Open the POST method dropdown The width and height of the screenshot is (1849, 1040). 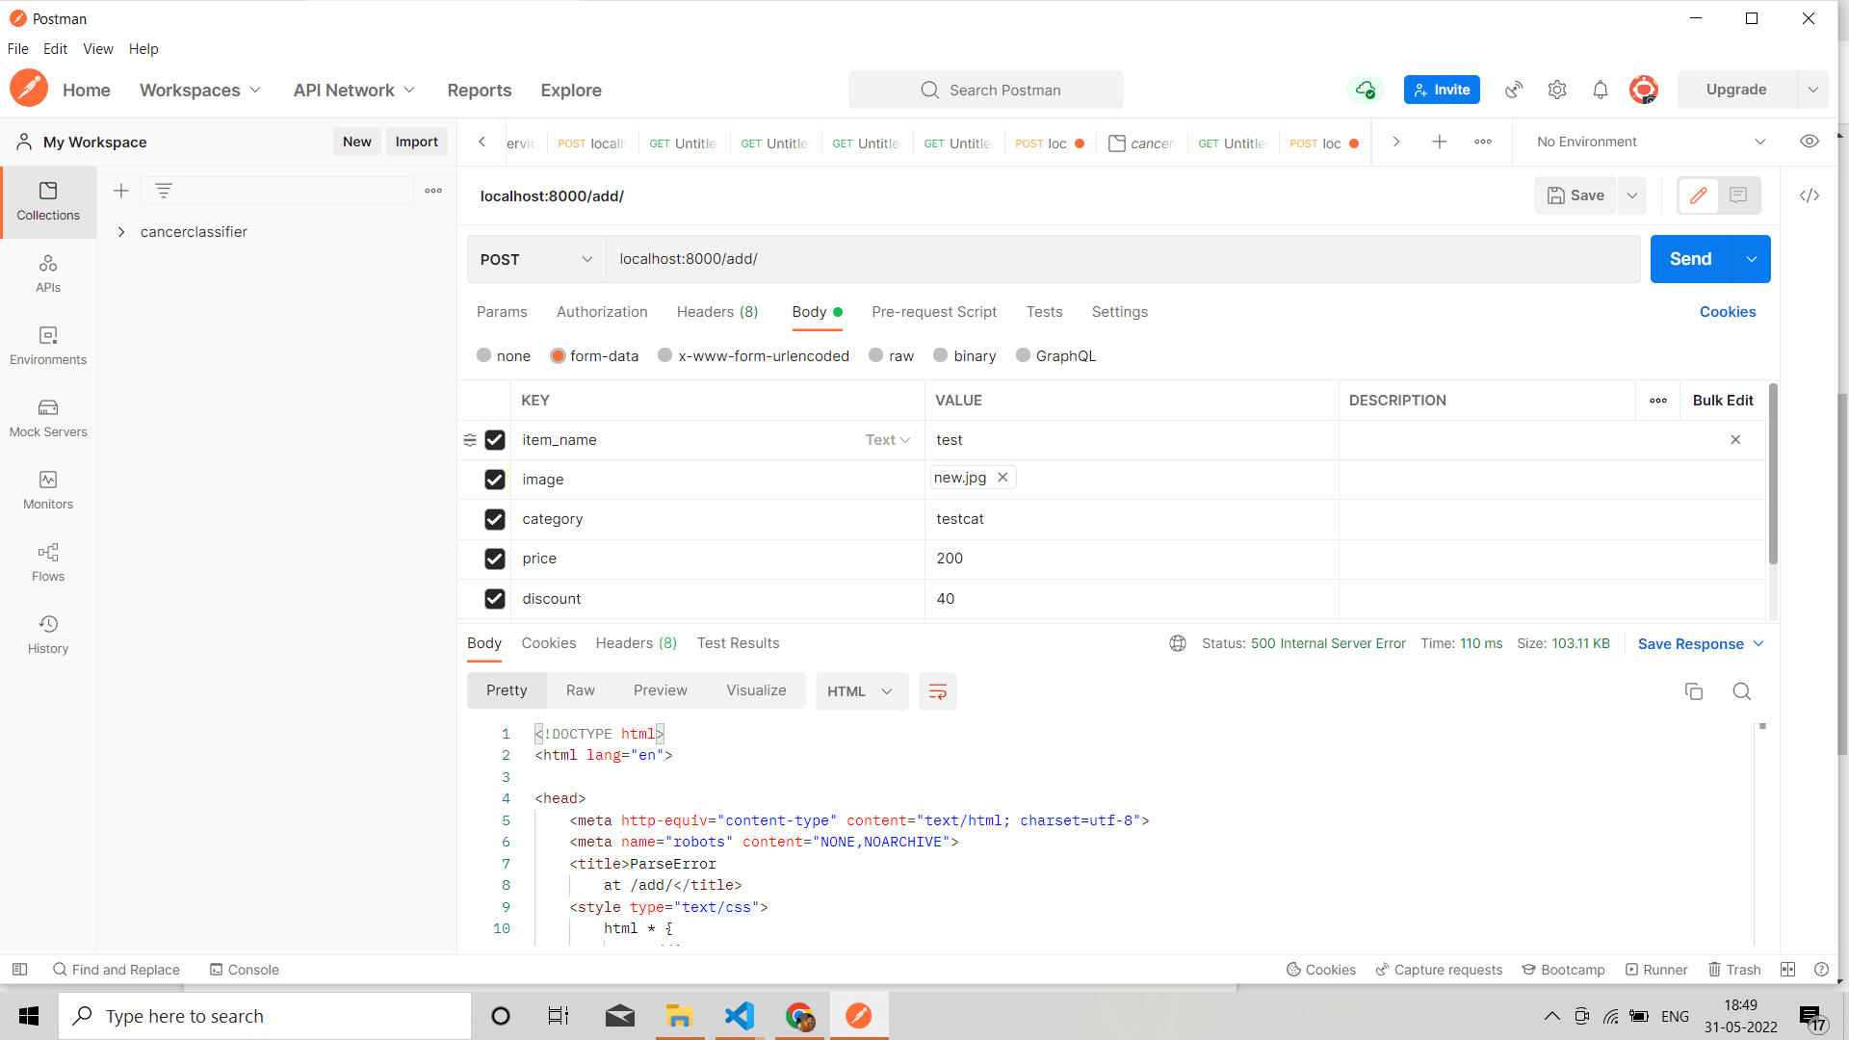click(x=535, y=259)
